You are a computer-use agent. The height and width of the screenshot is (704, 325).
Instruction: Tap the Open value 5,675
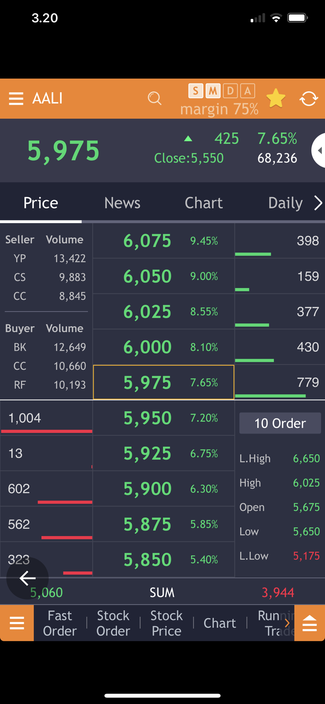tap(306, 507)
